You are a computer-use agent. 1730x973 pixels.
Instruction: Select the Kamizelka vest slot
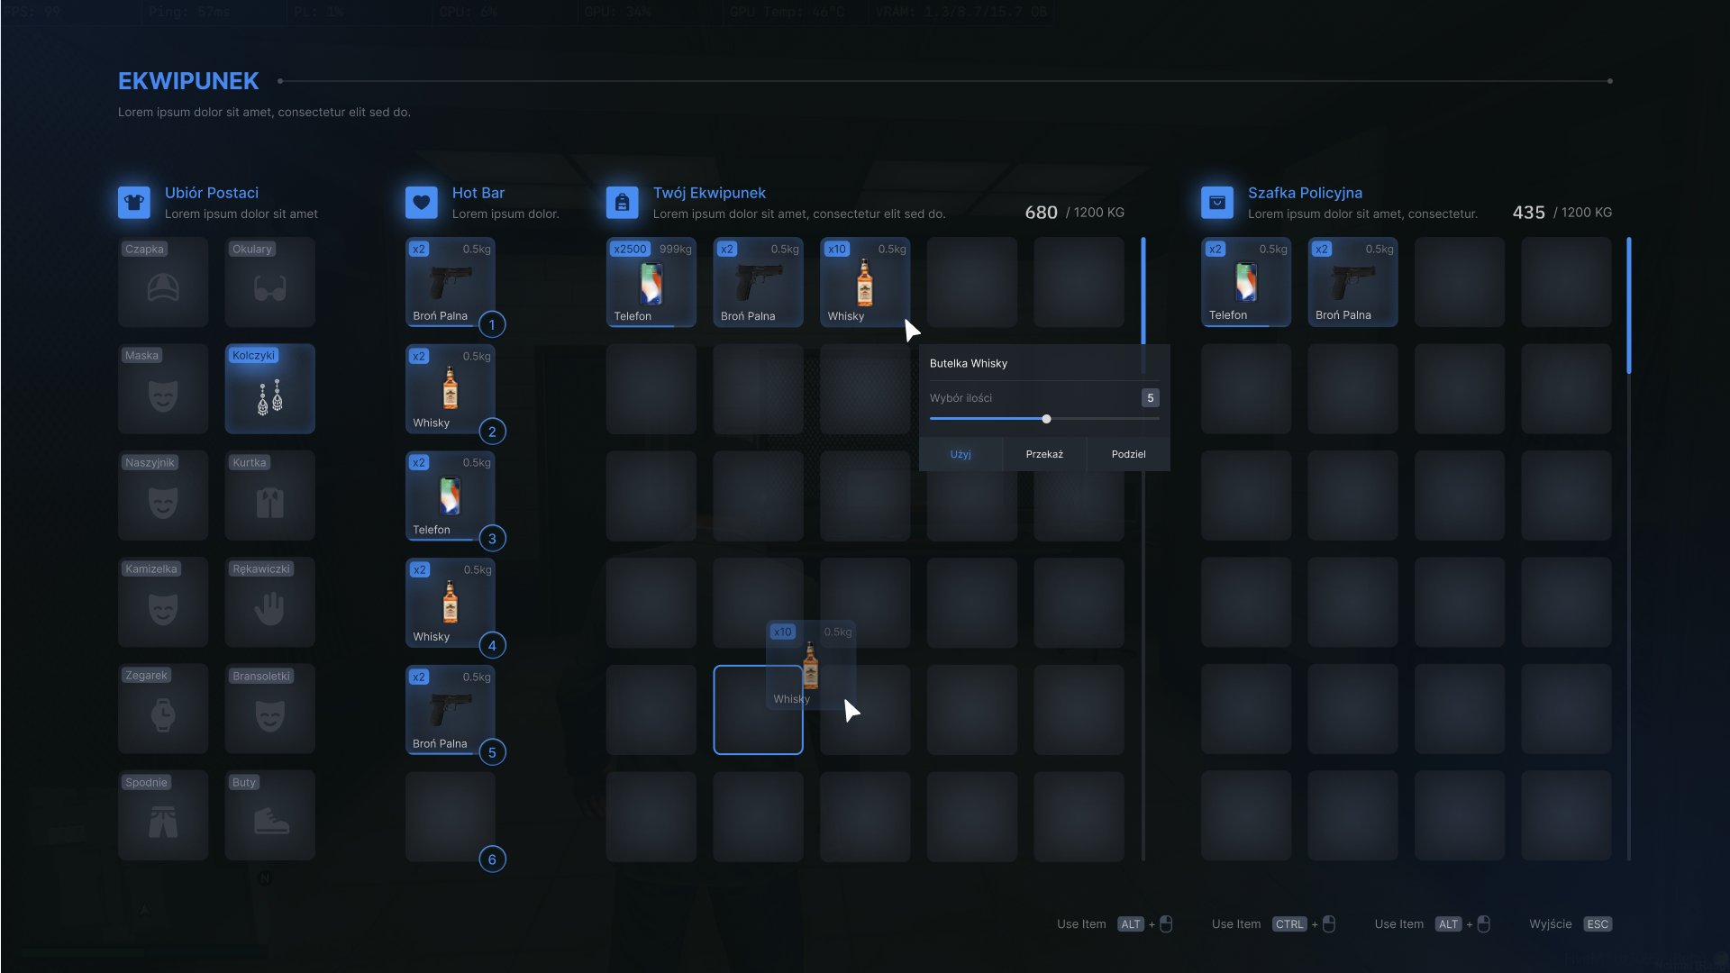[162, 602]
